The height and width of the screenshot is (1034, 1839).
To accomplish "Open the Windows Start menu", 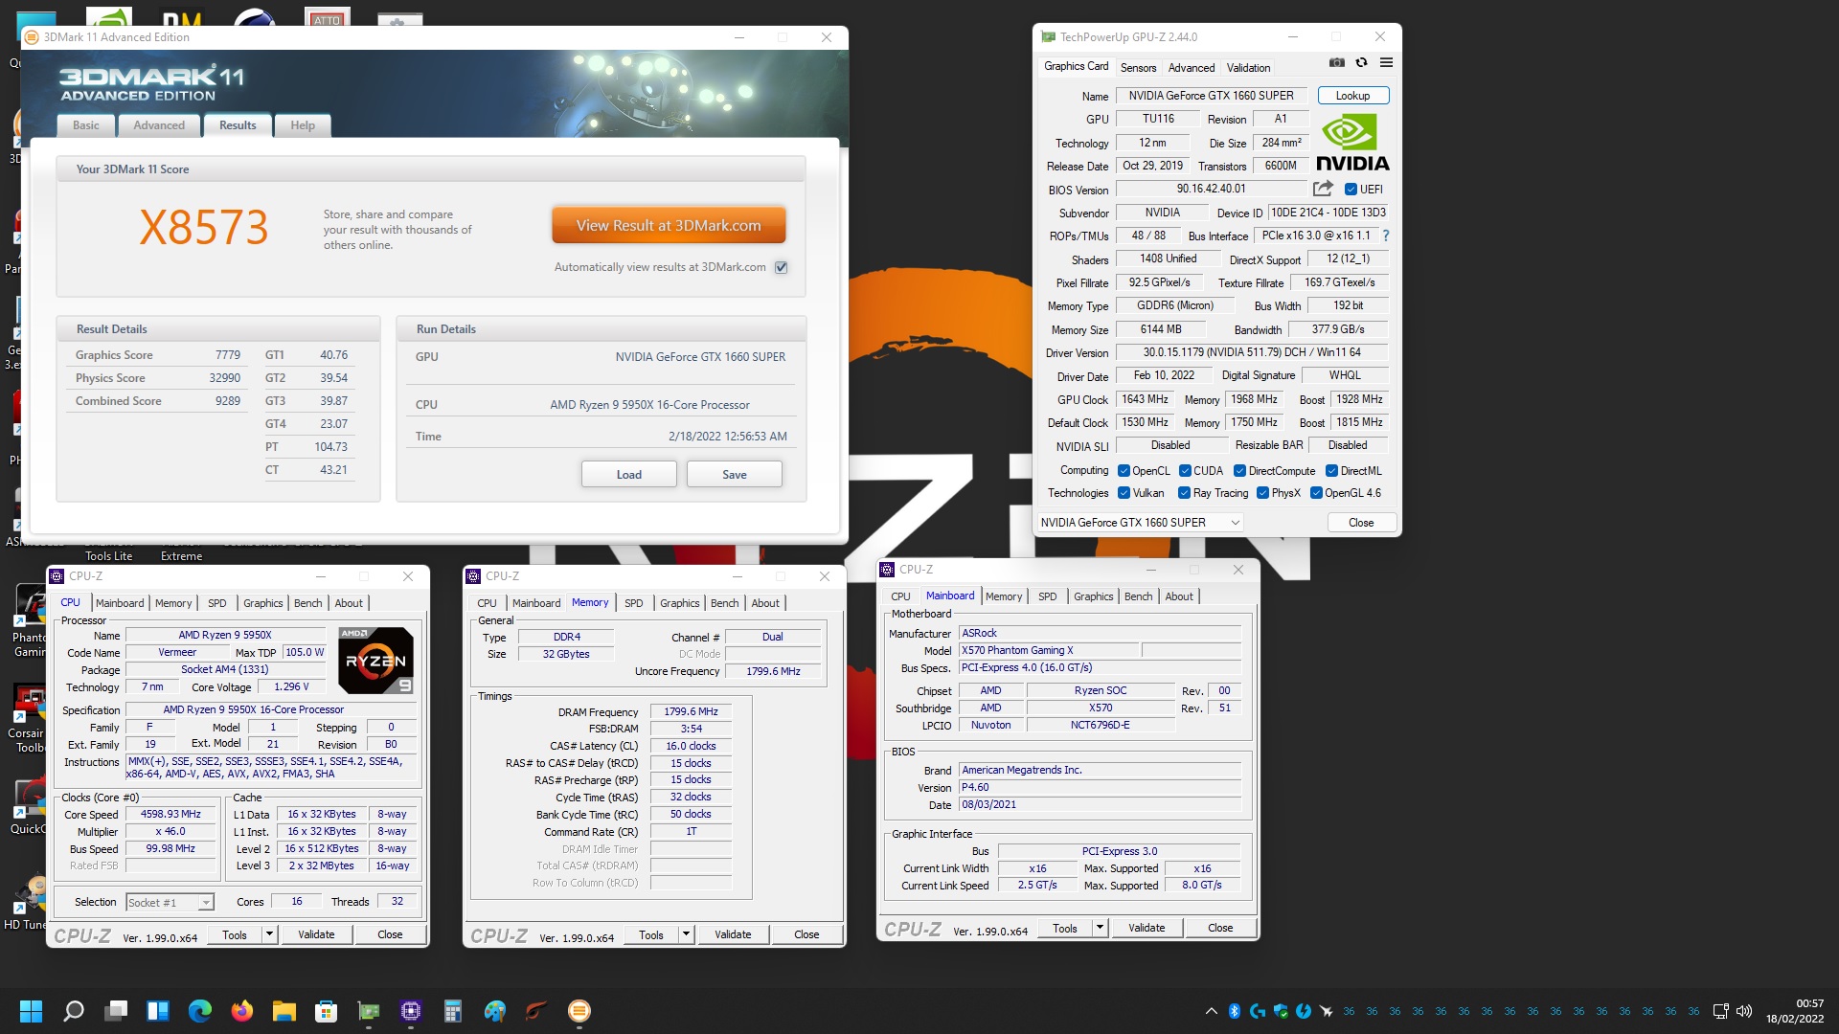I will 31,1011.
